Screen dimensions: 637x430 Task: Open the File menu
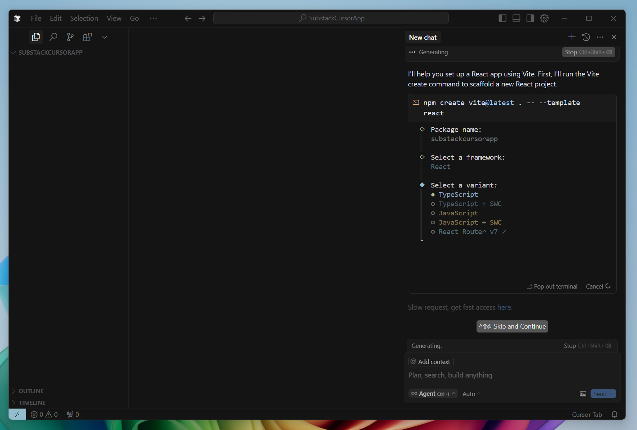pos(36,18)
